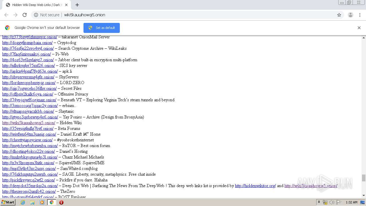Bookmark this page with the star icon

(339, 15)
